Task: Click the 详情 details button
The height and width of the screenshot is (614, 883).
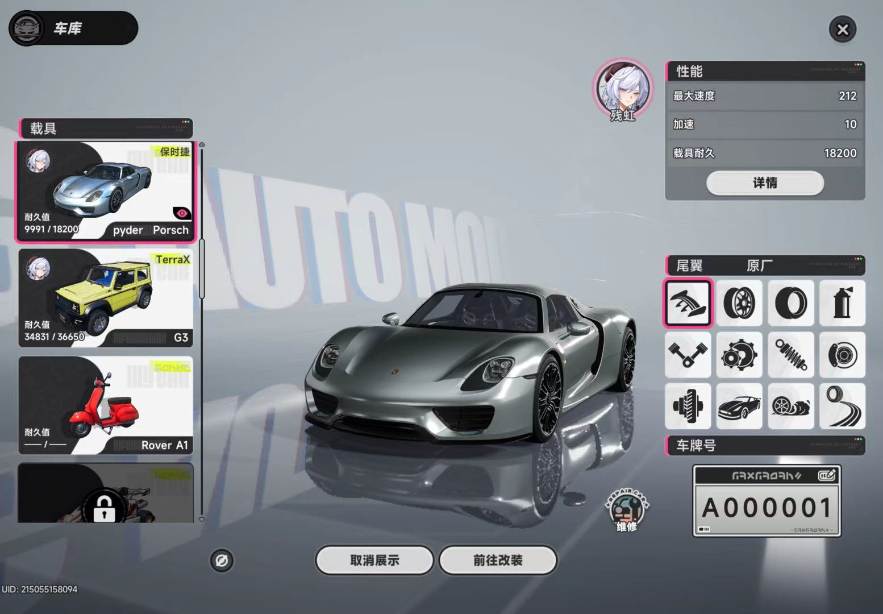Action: coord(765,183)
